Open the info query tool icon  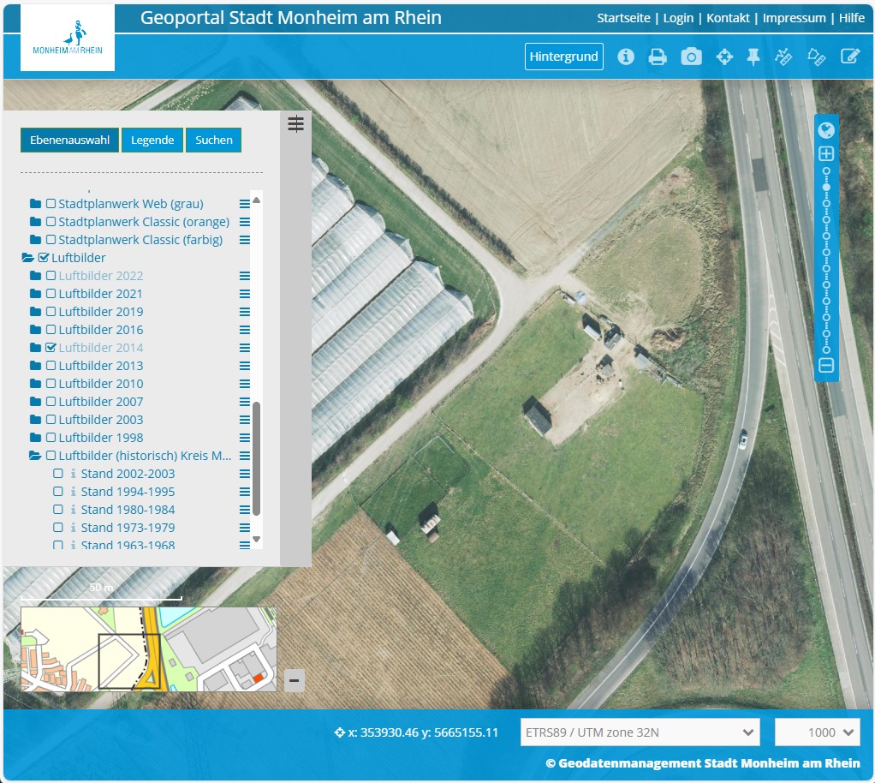[626, 57]
